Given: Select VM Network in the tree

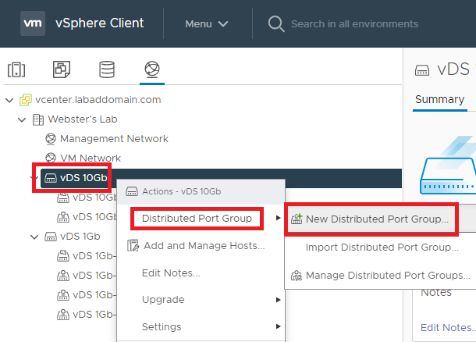Looking at the screenshot, I should point(90,158).
